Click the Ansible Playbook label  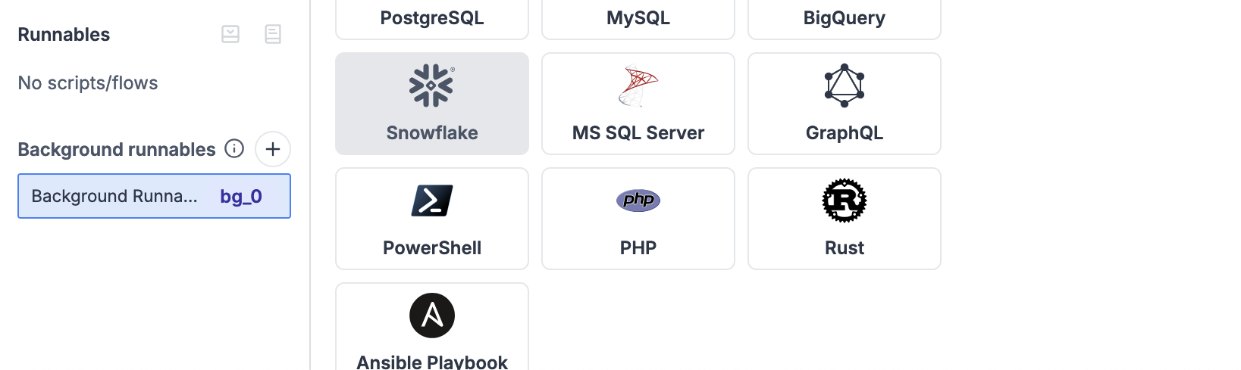coord(431,362)
